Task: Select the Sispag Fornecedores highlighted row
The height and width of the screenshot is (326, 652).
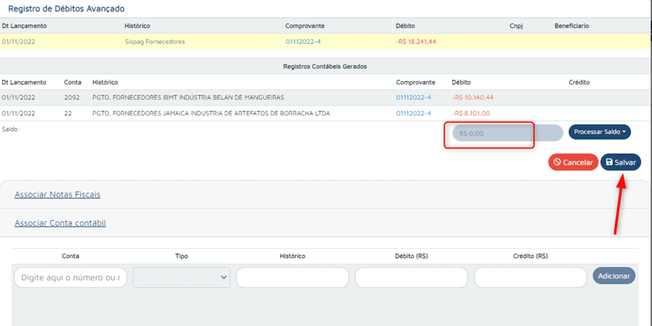Action: [x=325, y=41]
